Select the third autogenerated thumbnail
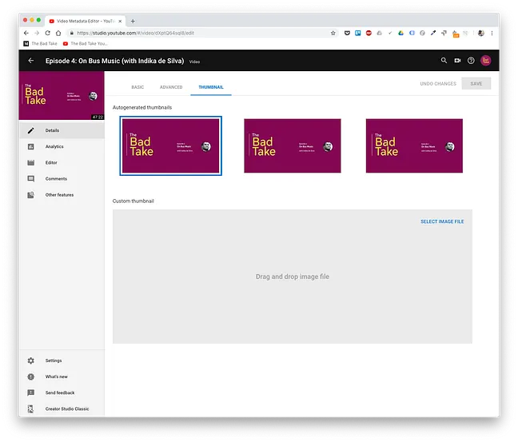The image size is (518, 442). 414,145
